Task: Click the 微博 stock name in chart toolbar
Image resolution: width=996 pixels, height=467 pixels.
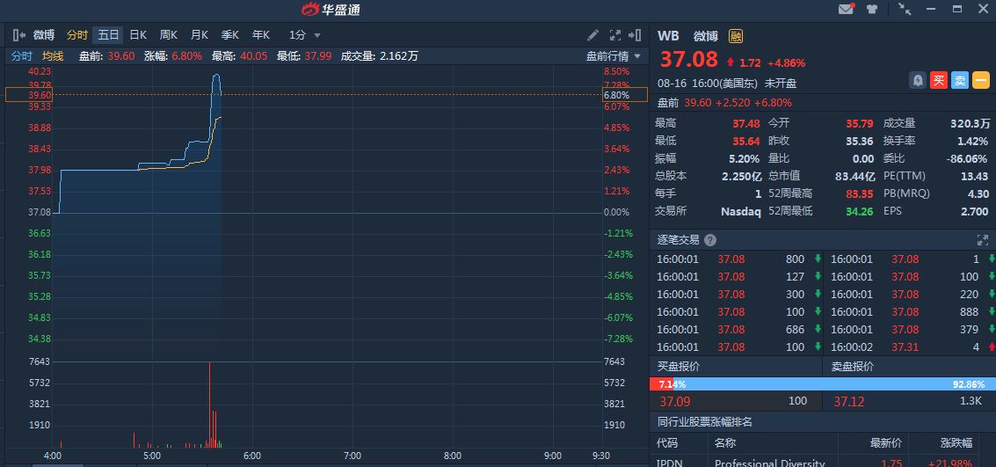Action: click(x=44, y=35)
